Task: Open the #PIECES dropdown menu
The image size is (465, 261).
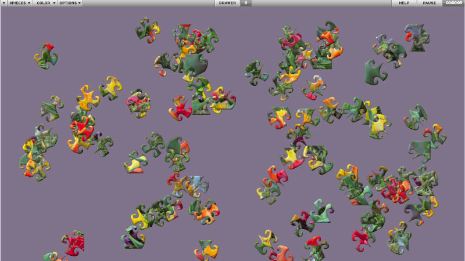Action: coord(20,3)
